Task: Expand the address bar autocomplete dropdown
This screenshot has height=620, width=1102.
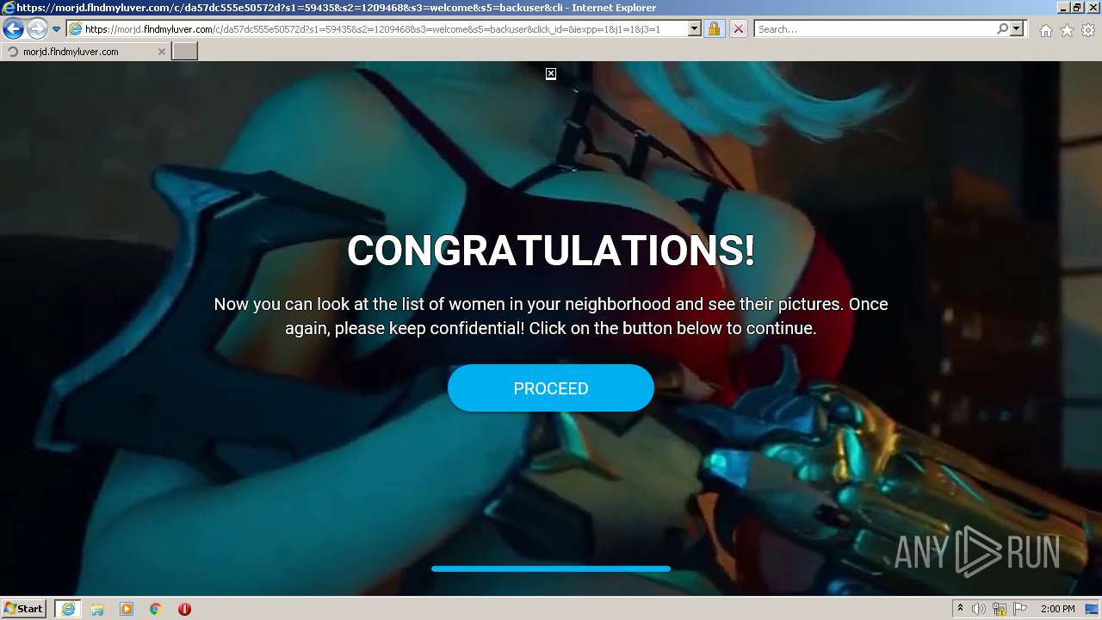Action: [694, 29]
